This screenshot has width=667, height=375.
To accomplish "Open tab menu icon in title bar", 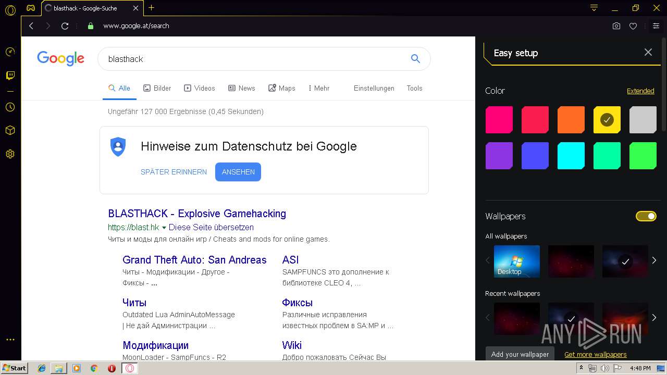I will [x=594, y=8].
